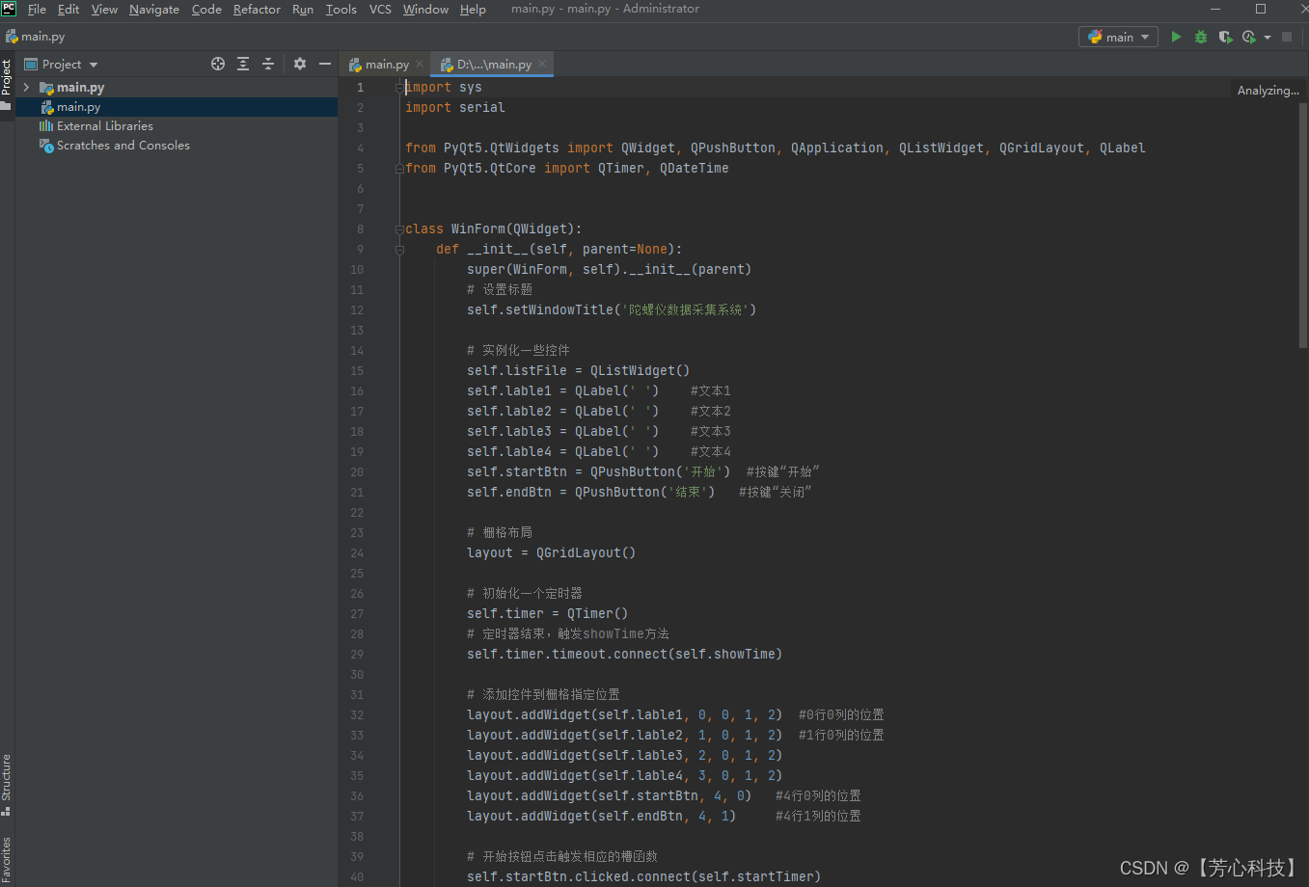The width and height of the screenshot is (1309, 887).
Task: Click the super(WinForm, self).__init__ line
Action: click(x=610, y=270)
